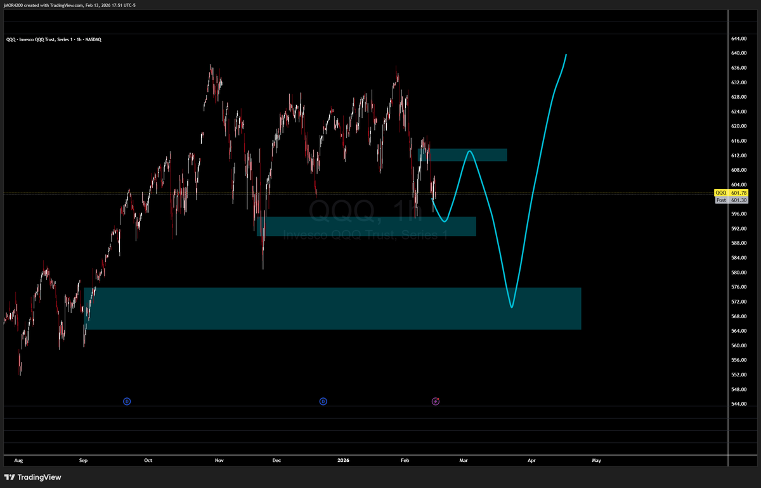This screenshot has width=761, height=488.
Task: Click the 608.00 price scale label
Action: (x=739, y=170)
